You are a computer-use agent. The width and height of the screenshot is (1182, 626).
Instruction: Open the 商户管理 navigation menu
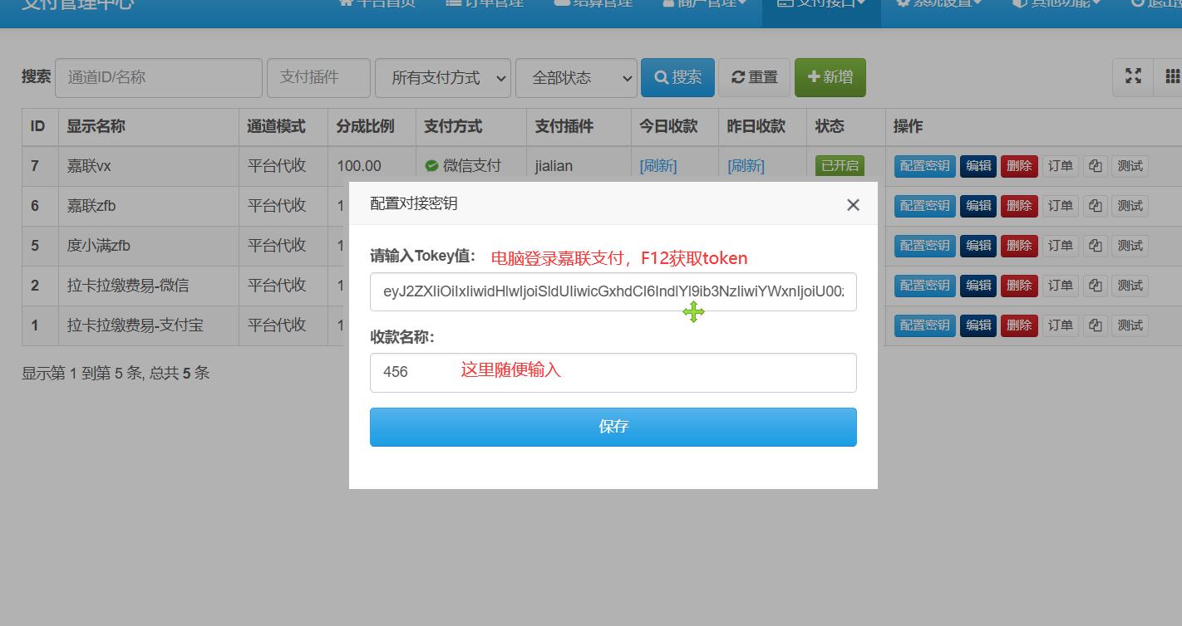point(704,3)
